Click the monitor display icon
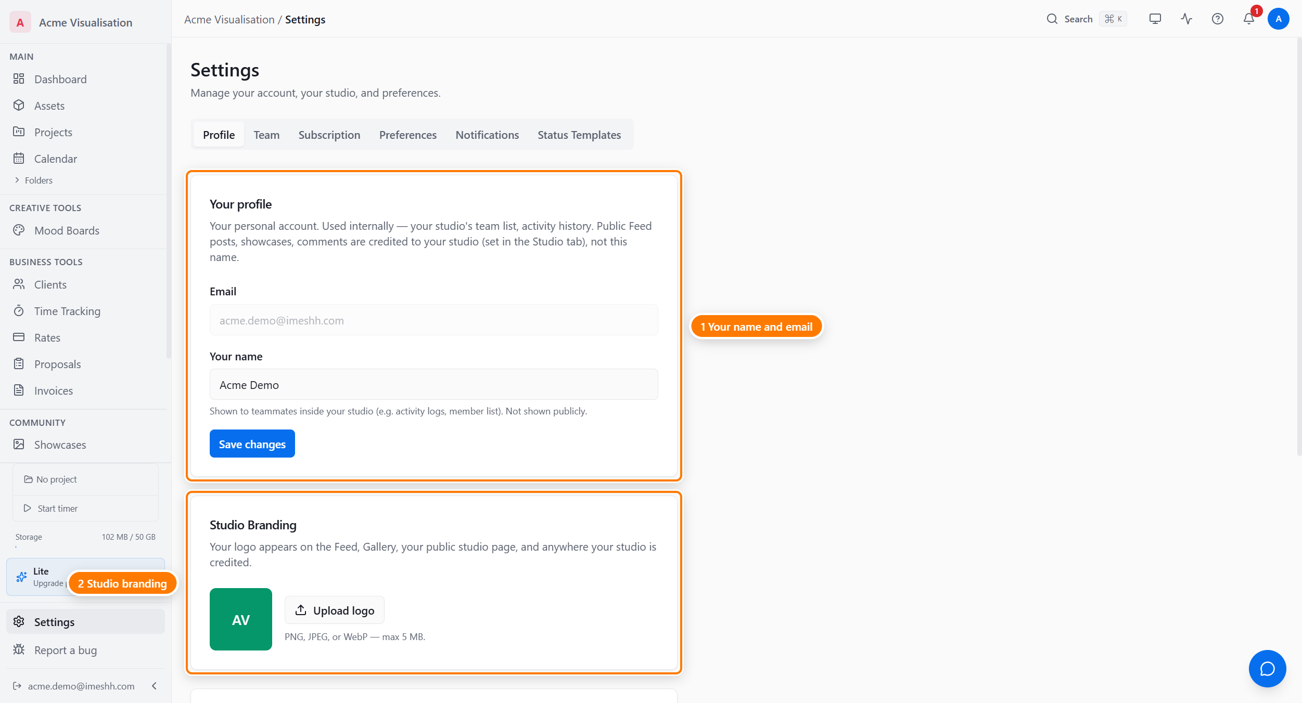Viewport: 1302px width, 703px height. (x=1155, y=19)
